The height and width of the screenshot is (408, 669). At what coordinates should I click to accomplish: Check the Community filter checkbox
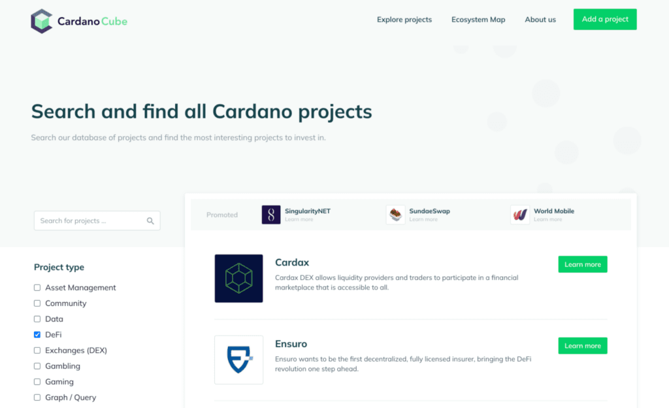37,303
